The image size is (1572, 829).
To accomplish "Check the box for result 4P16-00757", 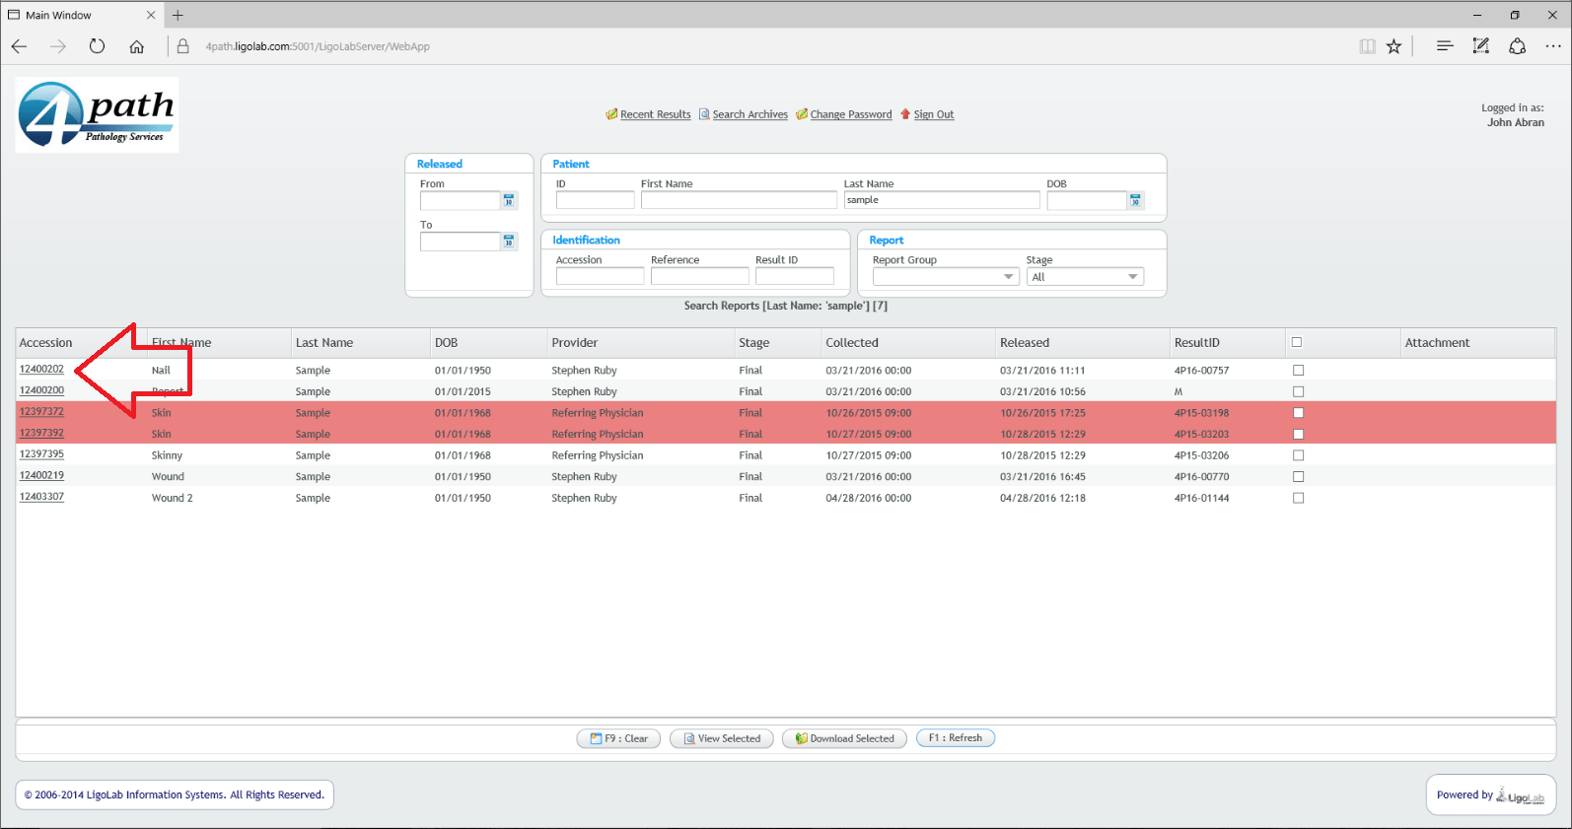I will 1298,371.
